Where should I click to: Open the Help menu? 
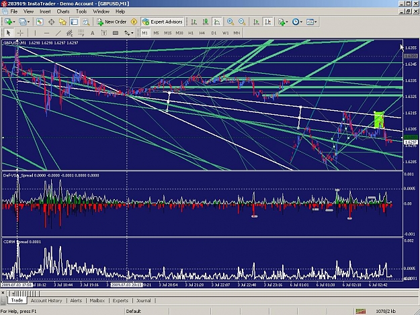(120, 11)
